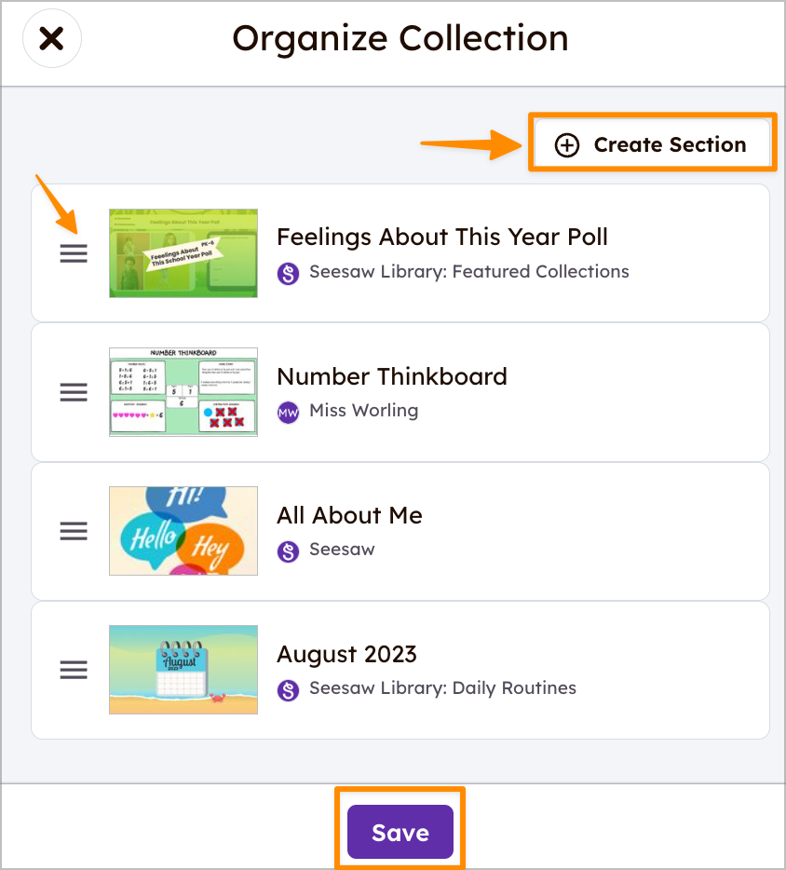Click the Miss Worling MW avatar
This screenshot has width=786, height=870.
tap(289, 412)
